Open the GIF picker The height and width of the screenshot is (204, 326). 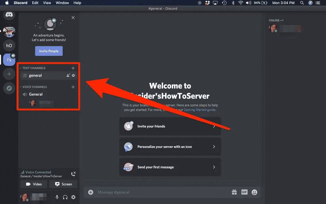click(244, 192)
